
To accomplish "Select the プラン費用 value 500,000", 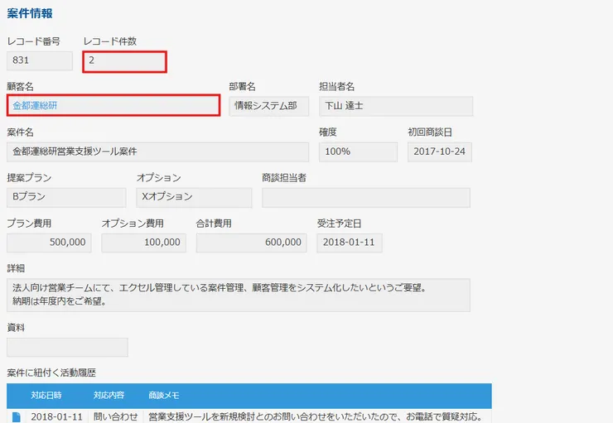I will (49, 243).
